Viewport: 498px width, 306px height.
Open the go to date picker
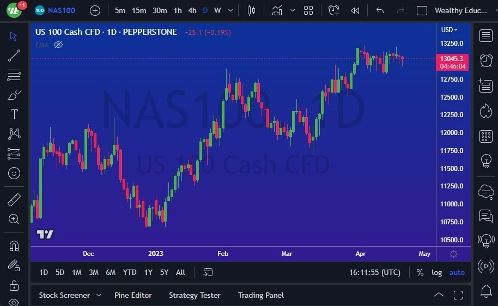pos(208,272)
